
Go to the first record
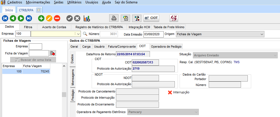pyautogui.click(x=5, y=18)
